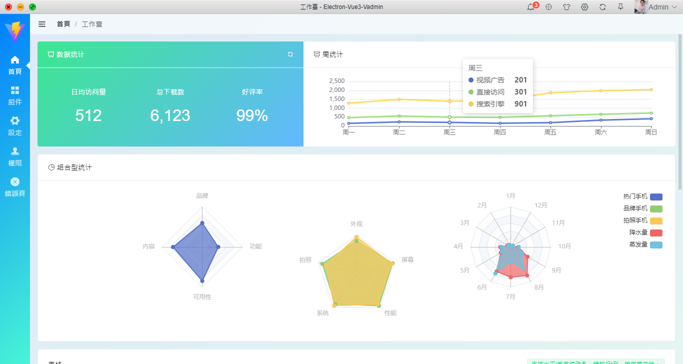Go to 首頁 in the sidebar

15,65
